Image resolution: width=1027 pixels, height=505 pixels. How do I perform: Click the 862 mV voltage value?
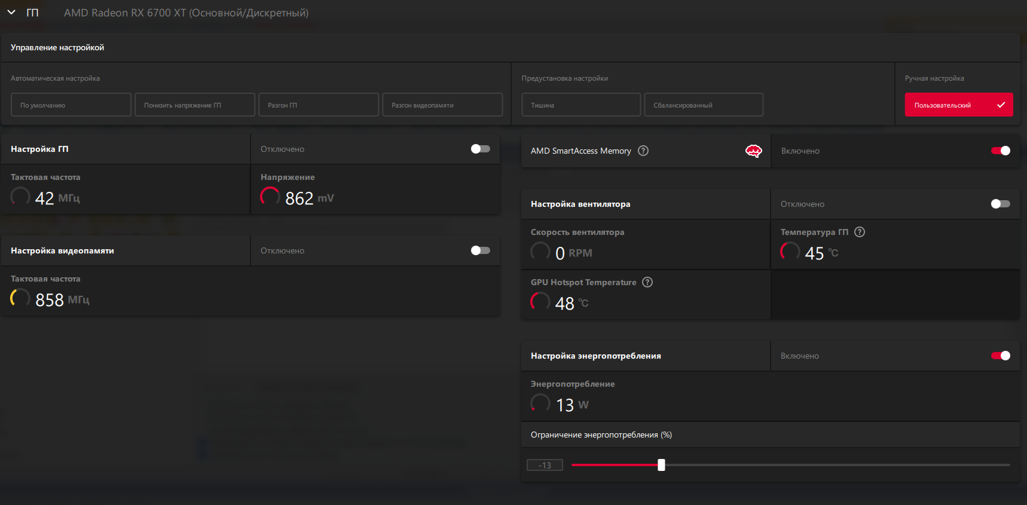(x=310, y=198)
